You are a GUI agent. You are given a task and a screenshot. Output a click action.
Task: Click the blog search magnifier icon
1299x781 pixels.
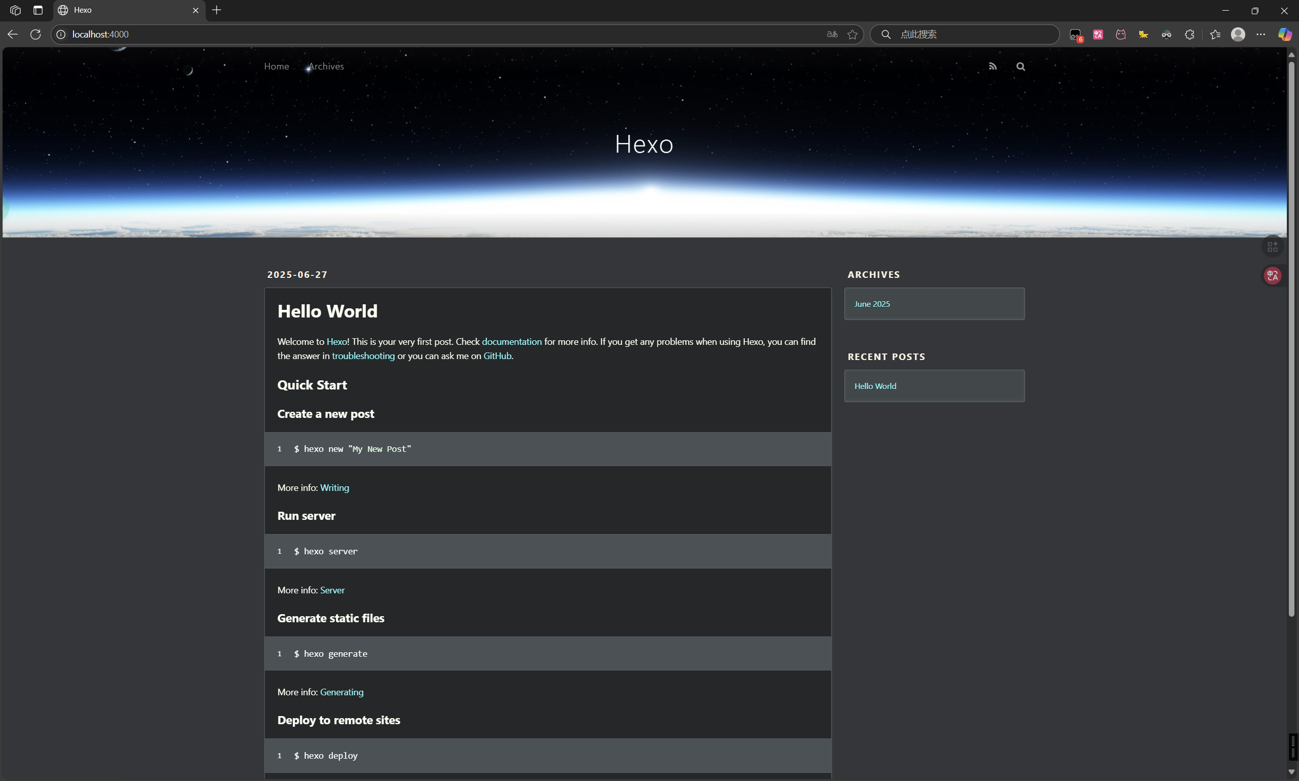1020,66
